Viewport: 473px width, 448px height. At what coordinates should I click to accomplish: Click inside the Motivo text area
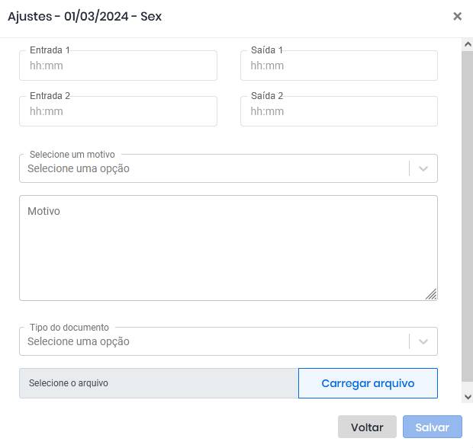228,248
